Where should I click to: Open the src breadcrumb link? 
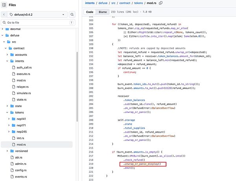tap(113, 3)
